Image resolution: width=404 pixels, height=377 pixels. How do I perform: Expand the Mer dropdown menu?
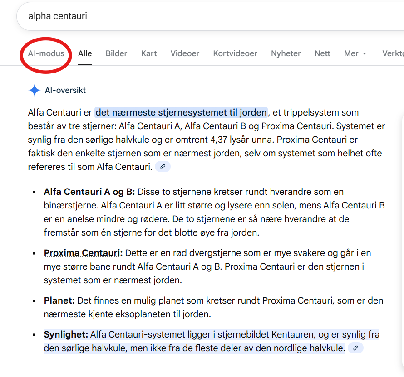(355, 53)
